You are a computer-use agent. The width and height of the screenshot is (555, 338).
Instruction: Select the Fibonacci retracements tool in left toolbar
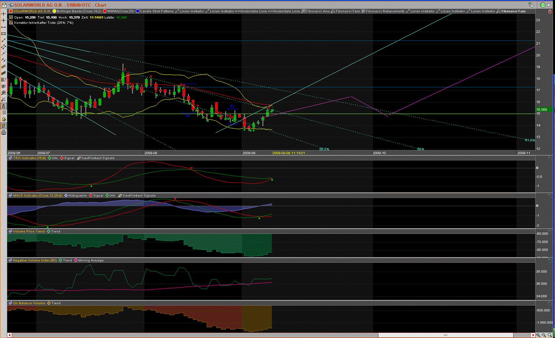[x=4, y=86]
